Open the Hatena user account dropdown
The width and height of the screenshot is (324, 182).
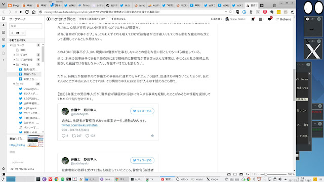[236, 19]
